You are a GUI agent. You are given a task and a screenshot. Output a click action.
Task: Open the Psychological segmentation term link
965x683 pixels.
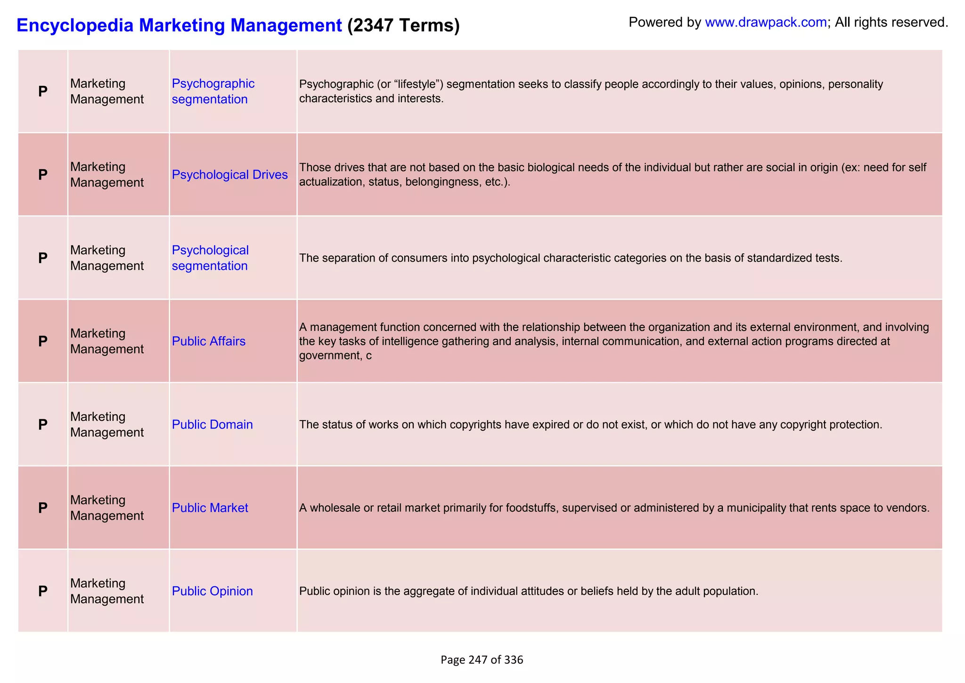click(210, 258)
